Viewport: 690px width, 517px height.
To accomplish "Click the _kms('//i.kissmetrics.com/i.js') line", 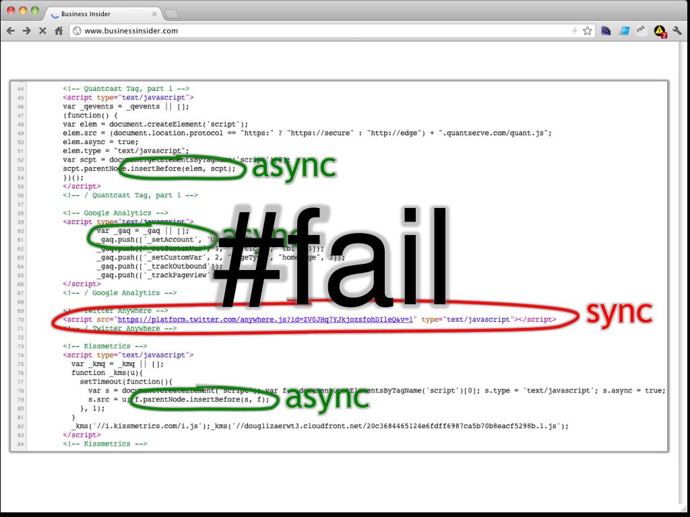I will (x=320, y=426).
